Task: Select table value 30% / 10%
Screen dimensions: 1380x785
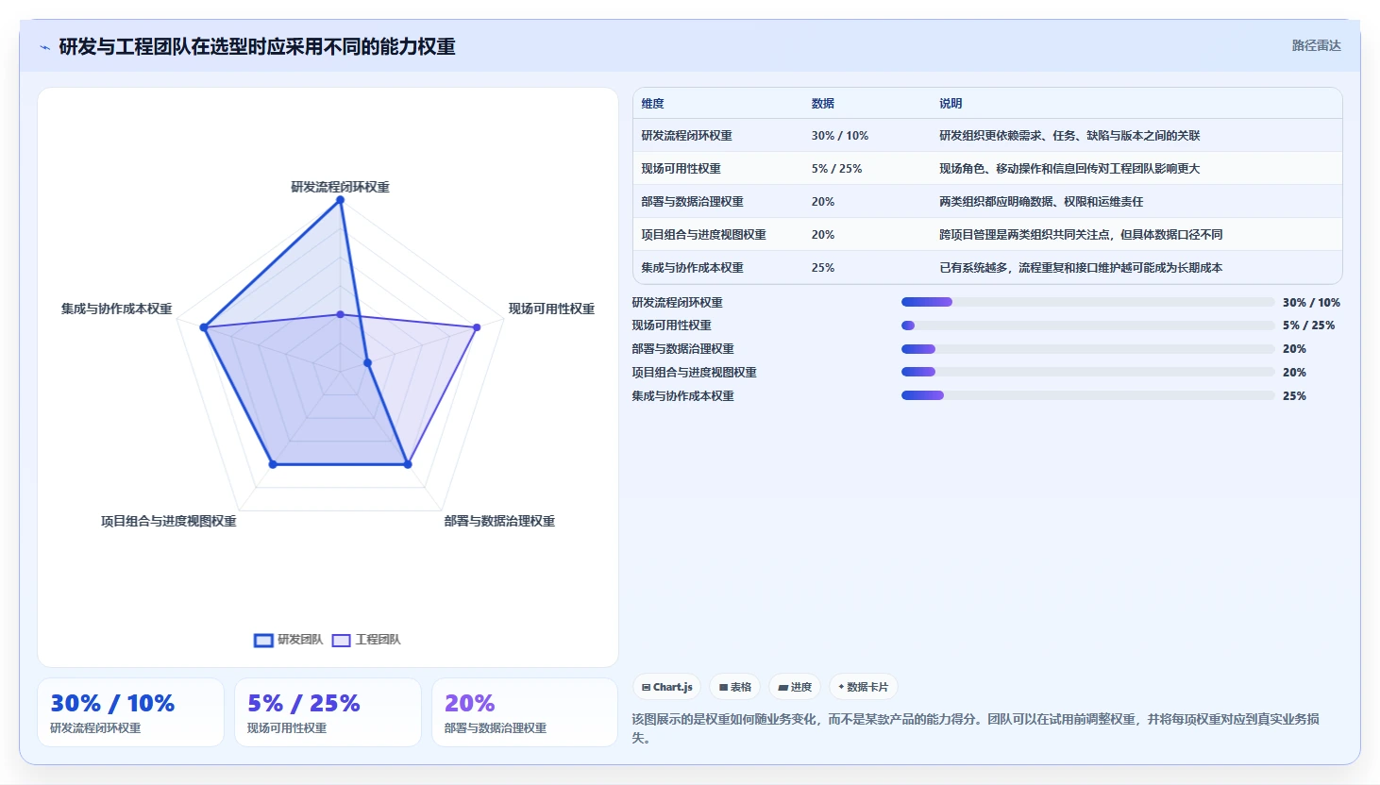Action: 840,136
